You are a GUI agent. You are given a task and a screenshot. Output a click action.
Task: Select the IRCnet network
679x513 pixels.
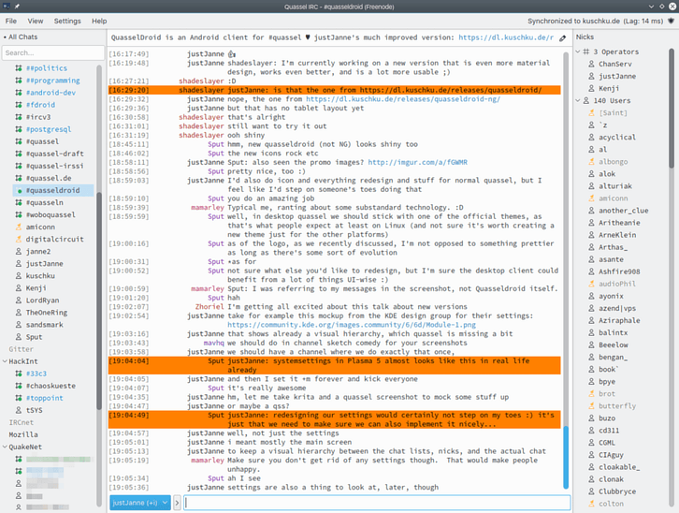pos(22,422)
